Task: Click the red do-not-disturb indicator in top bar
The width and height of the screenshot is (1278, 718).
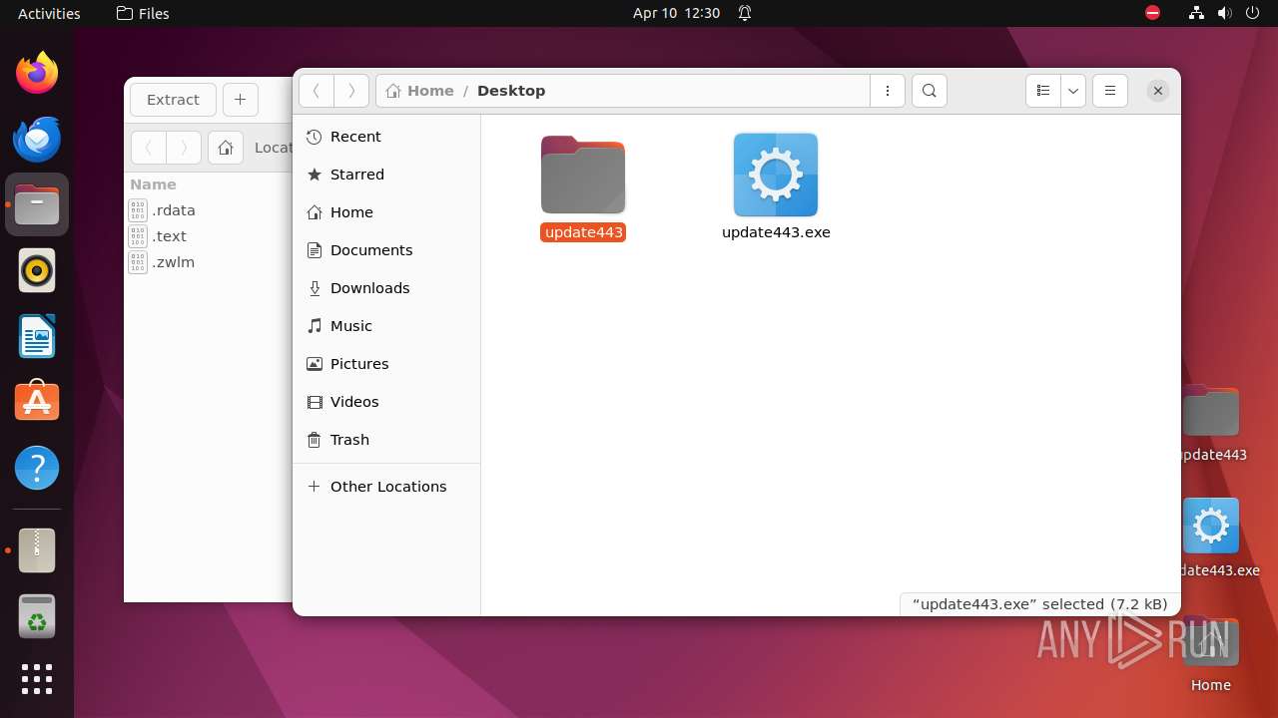Action: pyautogui.click(x=1152, y=13)
